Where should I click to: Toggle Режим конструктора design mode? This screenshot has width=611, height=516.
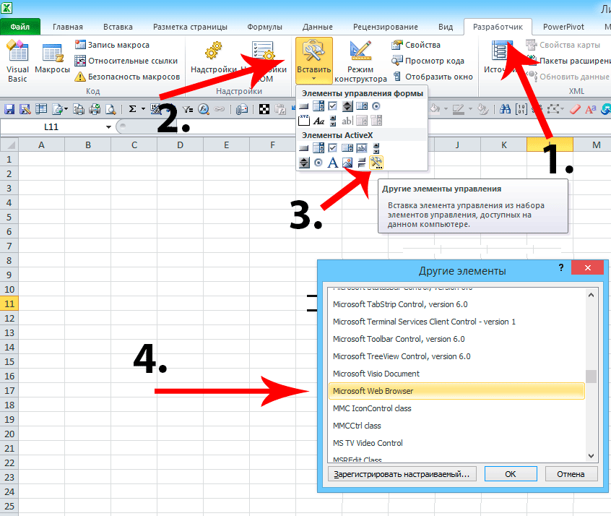[x=360, y=61]
